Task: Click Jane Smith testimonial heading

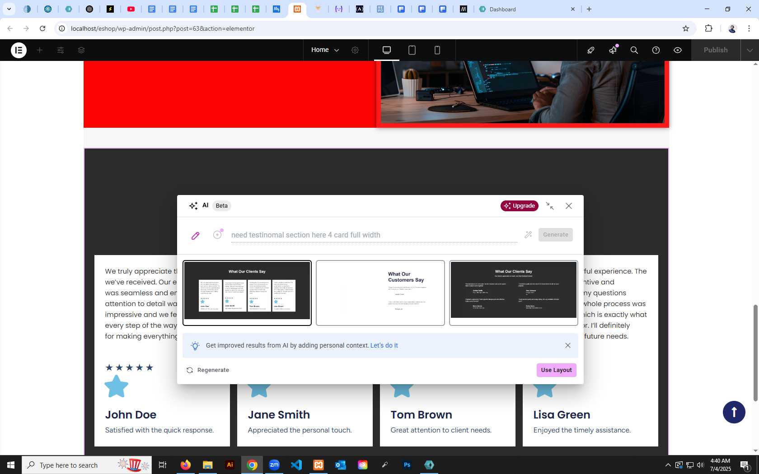Action: [x=279, y=415]
